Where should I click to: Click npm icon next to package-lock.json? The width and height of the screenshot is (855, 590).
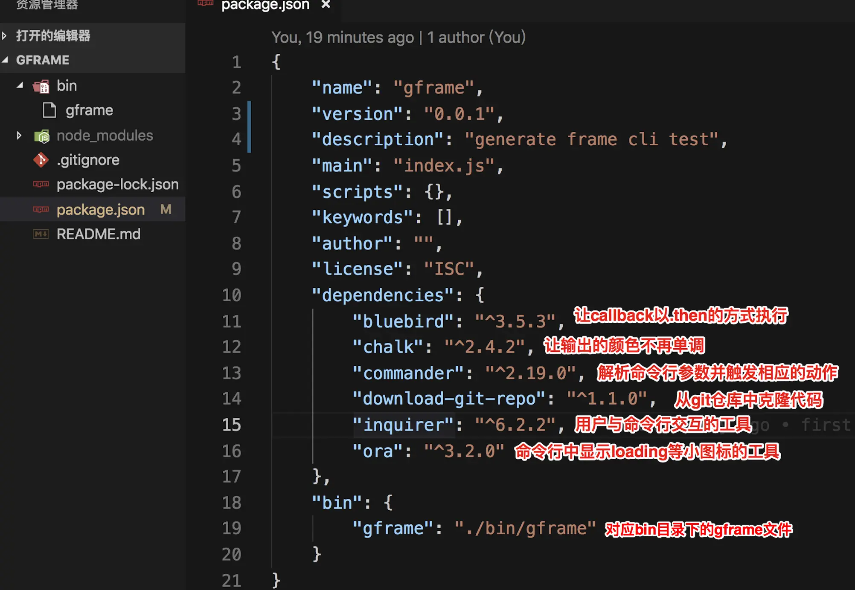coord(41,185)
